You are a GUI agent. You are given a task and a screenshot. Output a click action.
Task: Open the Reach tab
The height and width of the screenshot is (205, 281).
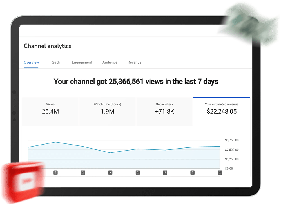[x=55, y=62]
